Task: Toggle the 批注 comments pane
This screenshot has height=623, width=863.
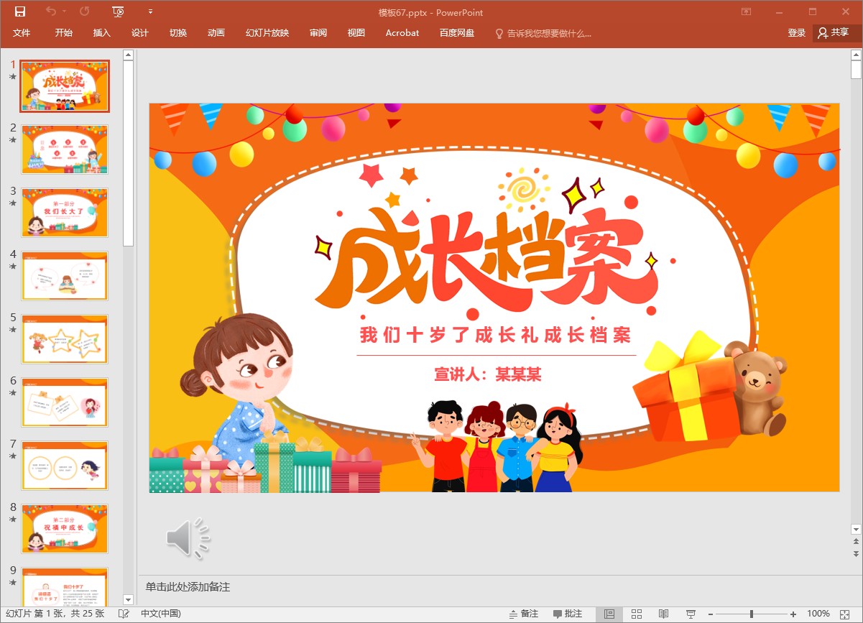Action: pyautogui.click(x=568, y=614)
